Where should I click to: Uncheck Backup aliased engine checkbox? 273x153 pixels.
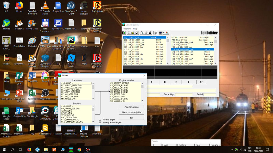(x=100, y=123)
